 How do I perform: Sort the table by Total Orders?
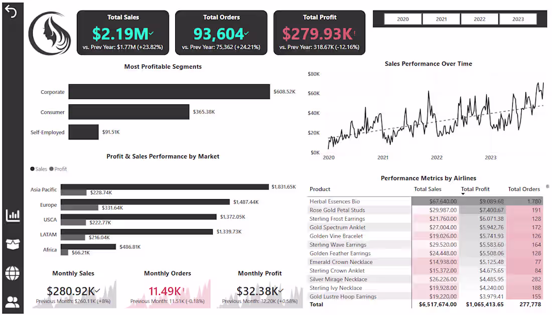coord(524,189)
